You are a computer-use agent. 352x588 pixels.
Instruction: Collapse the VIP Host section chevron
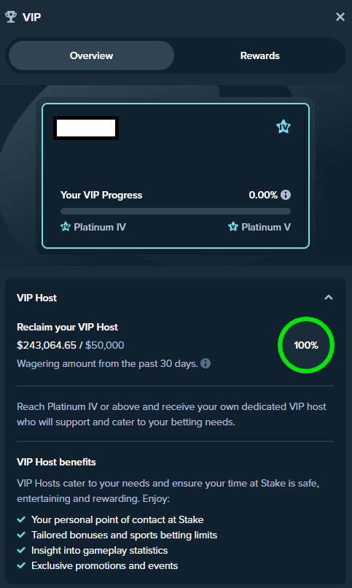[329, 298]
